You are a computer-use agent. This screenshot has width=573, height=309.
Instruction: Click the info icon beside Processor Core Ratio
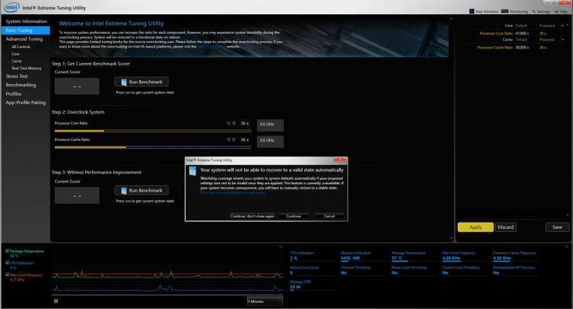[229, 123]
